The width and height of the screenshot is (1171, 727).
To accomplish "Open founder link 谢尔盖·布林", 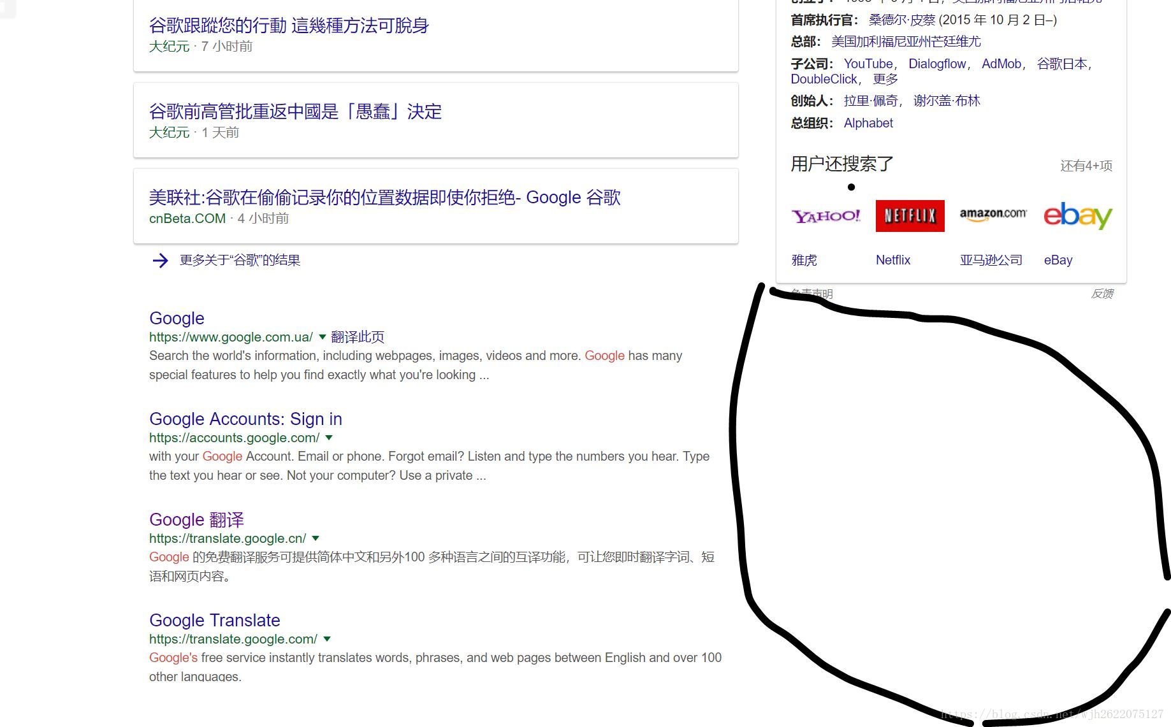I will point(947,101).
